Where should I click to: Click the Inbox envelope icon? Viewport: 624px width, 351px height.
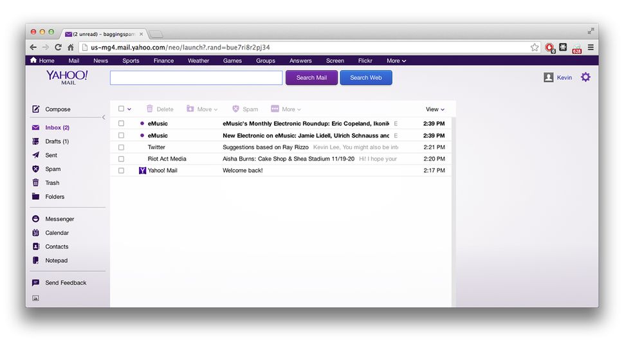tap(36, 127)
